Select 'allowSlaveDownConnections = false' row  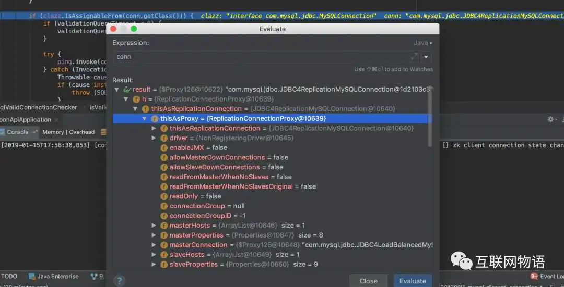point(272,167)
